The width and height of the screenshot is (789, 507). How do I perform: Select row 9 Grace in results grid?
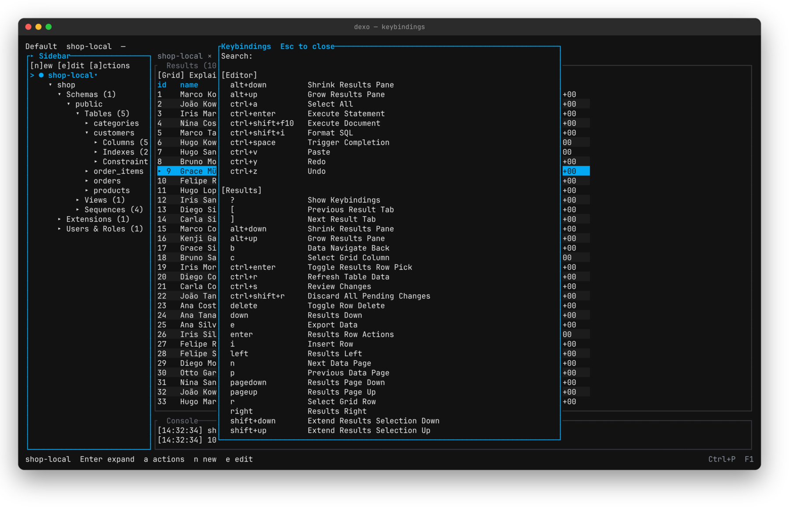(187, 171)
